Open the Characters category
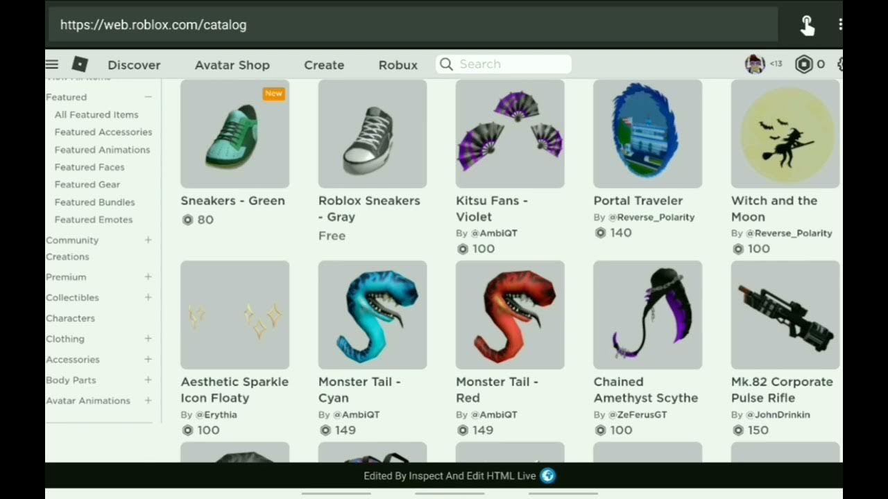Viewport: 888px width, 499px height. pyautogui.click(x=70, y=318)
